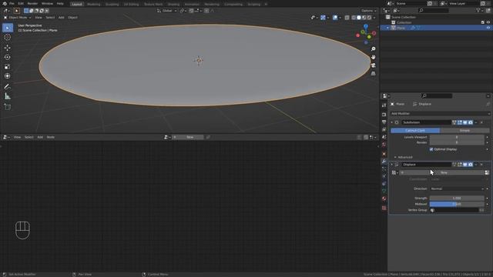Select Catmull-Clark subdivision type
Image resolution: width=493 pixels, height=277 pixels.
click(415, 130)
